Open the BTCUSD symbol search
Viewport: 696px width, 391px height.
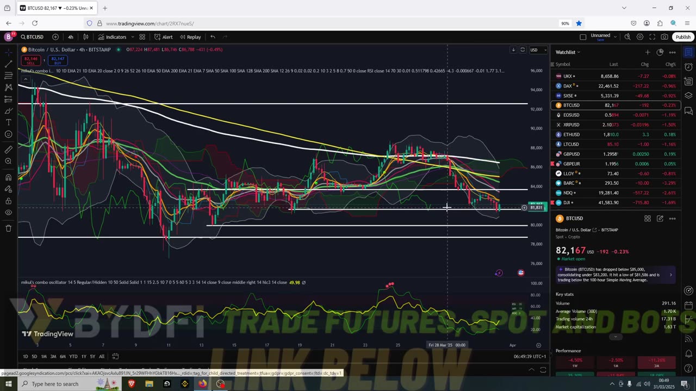(32, 37)
